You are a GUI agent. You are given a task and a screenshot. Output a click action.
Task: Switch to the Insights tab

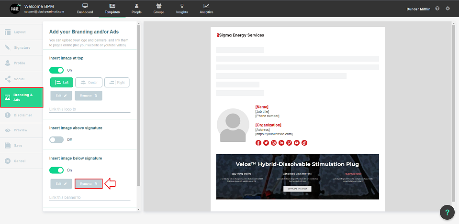click(x=182, y=9)
